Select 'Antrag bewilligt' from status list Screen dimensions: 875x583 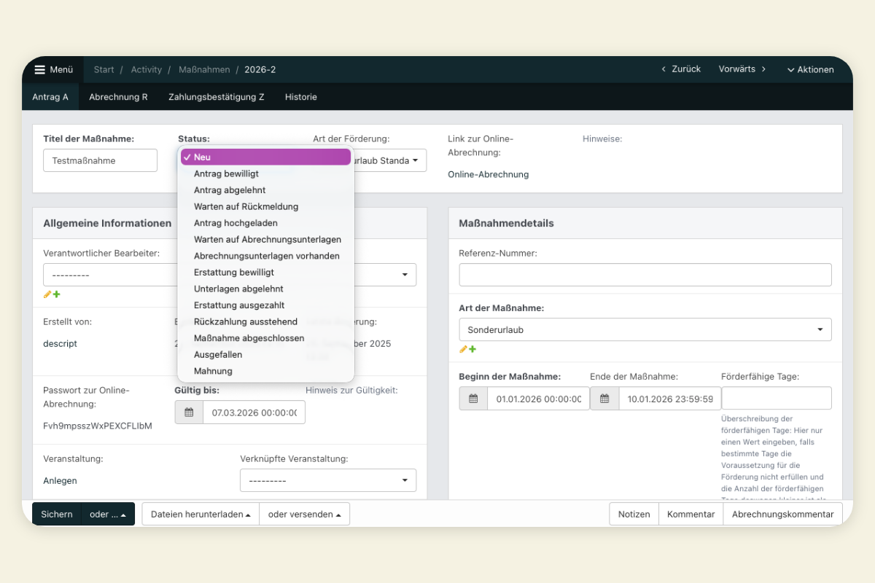tap(226, 173)
